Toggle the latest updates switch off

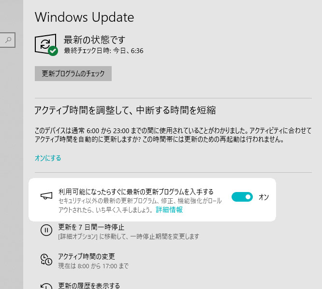pos(242,197)
